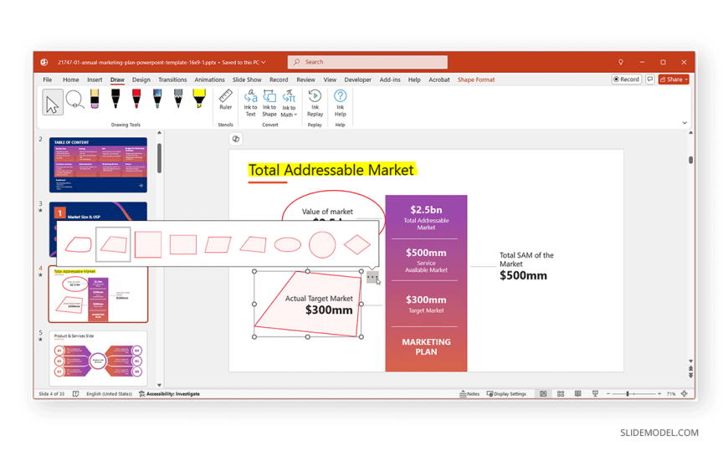
Task: Open the Transitions tab
Action: (172, 79)
